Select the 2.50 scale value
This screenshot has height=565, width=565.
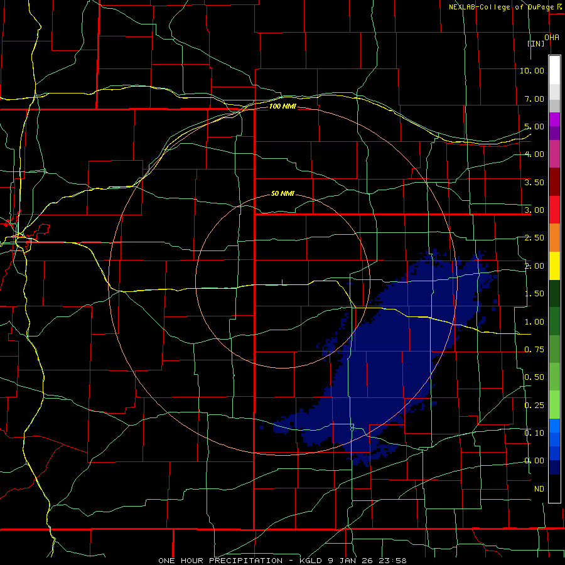point(534,238)
